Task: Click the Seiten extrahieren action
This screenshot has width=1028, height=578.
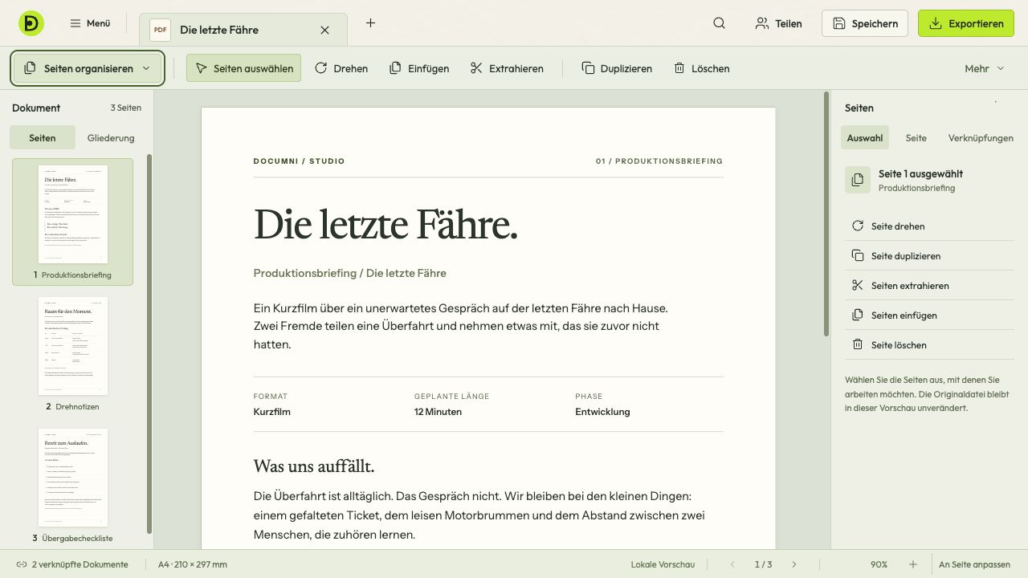Action: tap(929, 285)
